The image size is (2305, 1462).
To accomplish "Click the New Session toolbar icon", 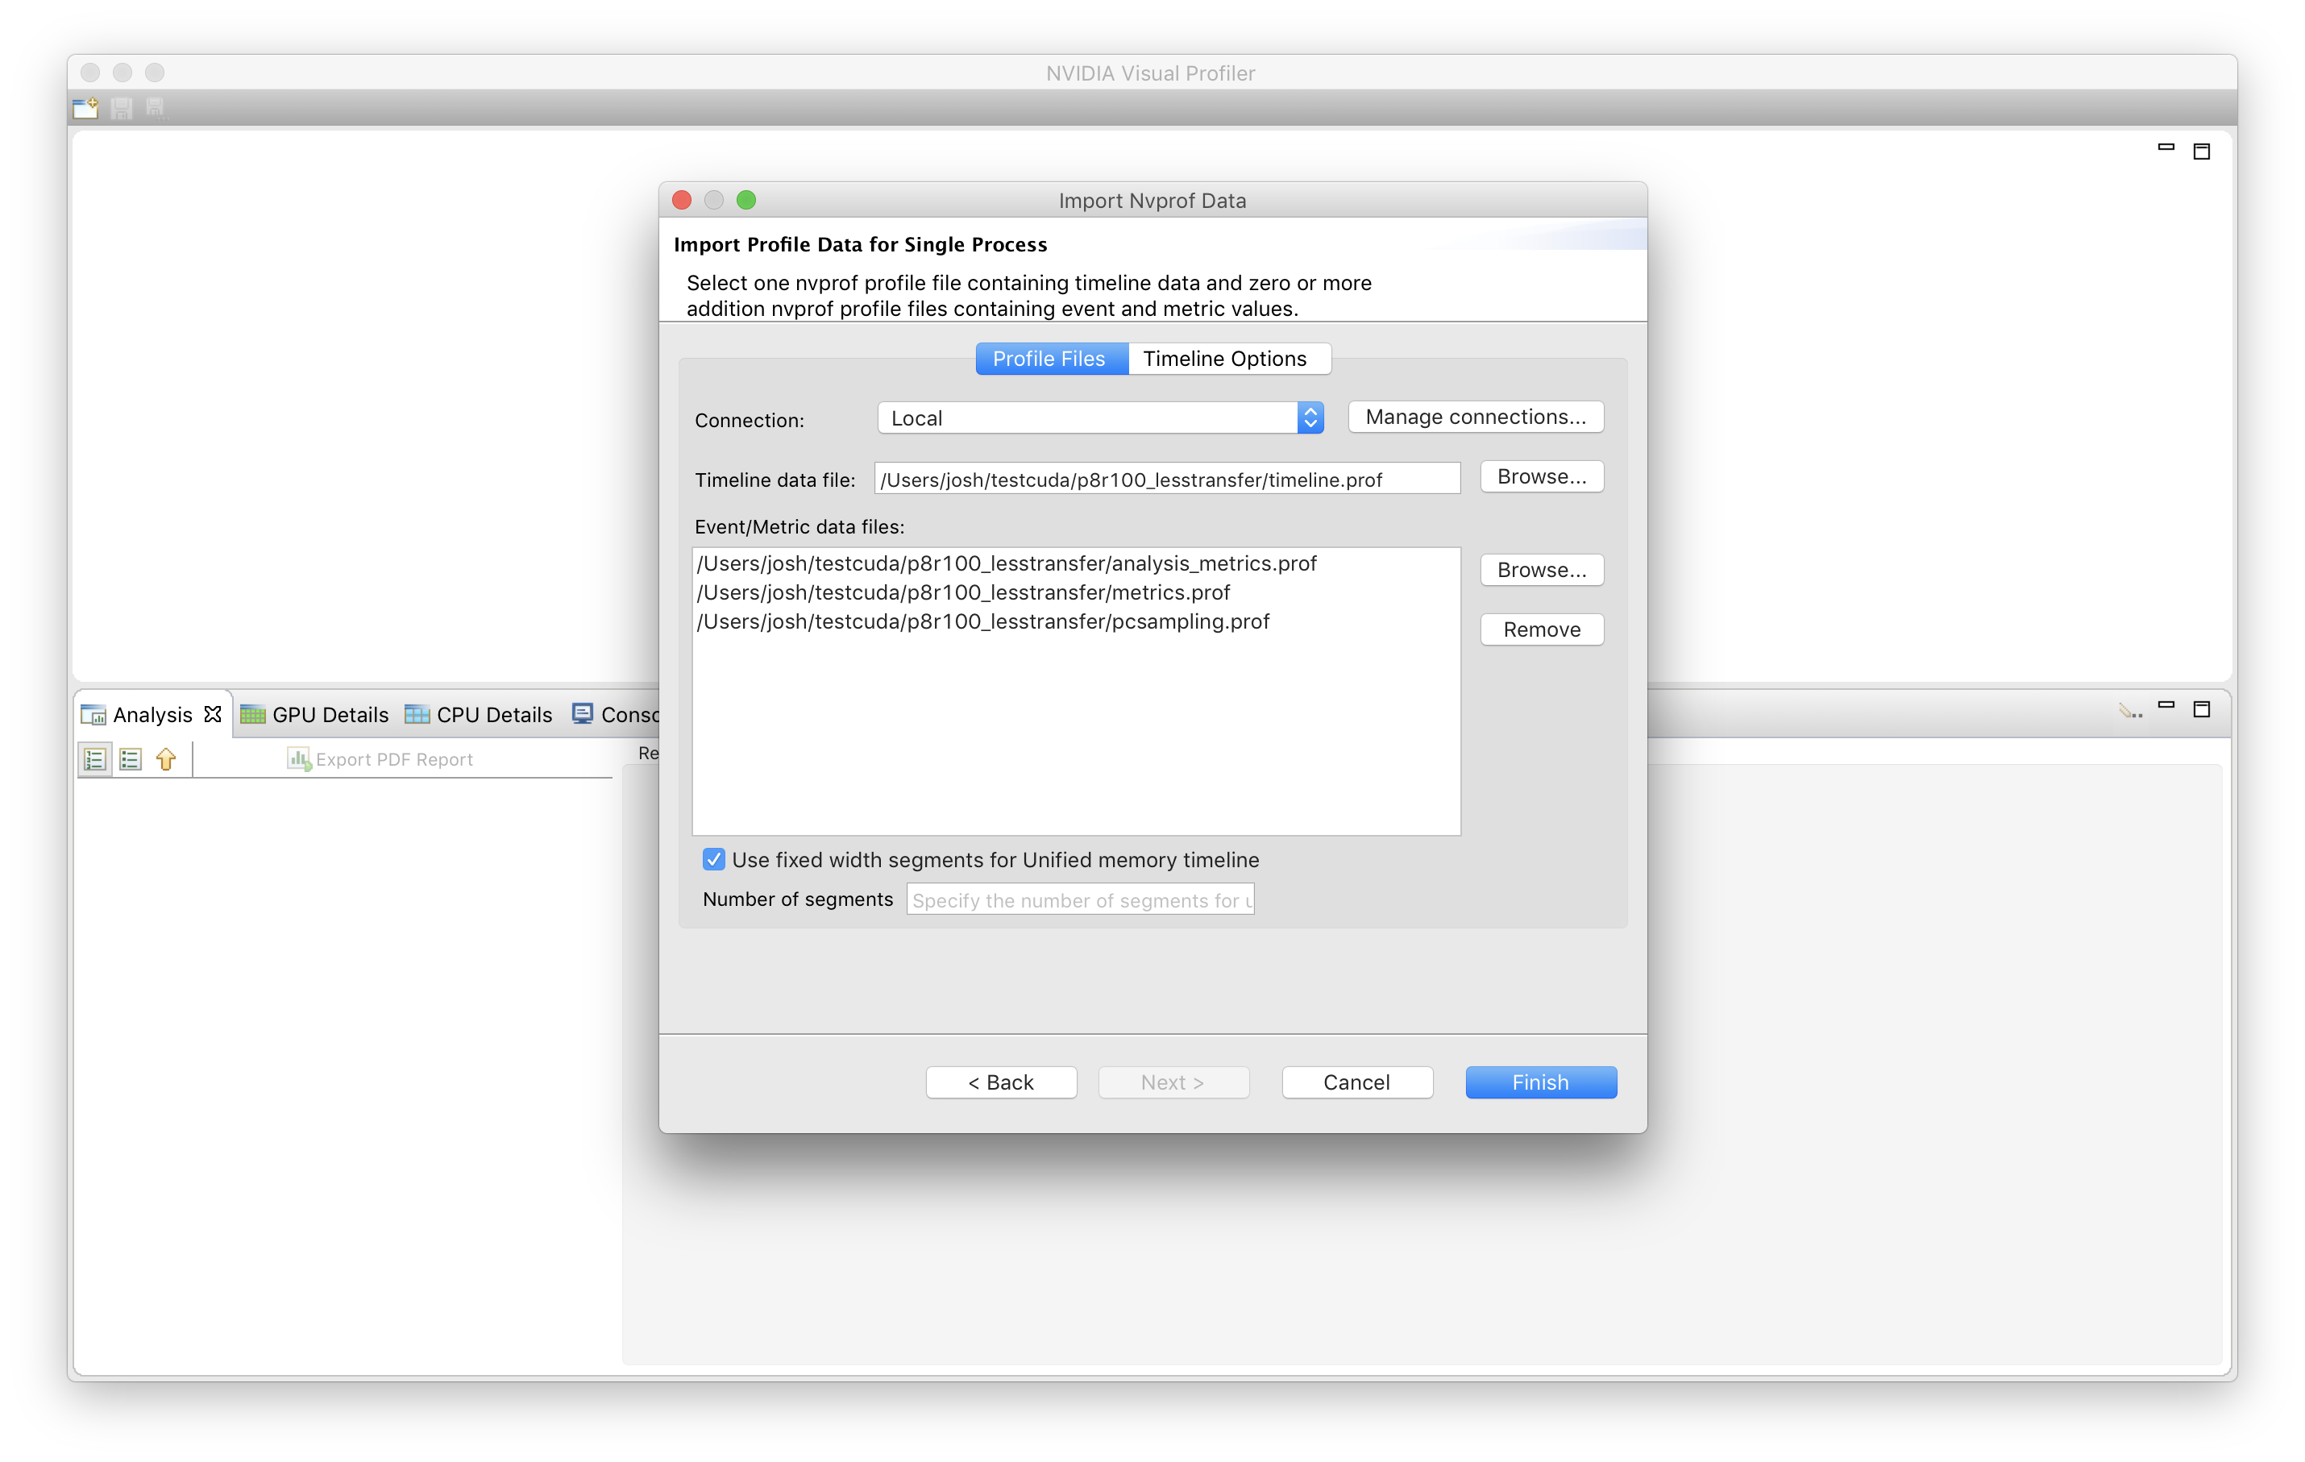I will pos(85,108).
